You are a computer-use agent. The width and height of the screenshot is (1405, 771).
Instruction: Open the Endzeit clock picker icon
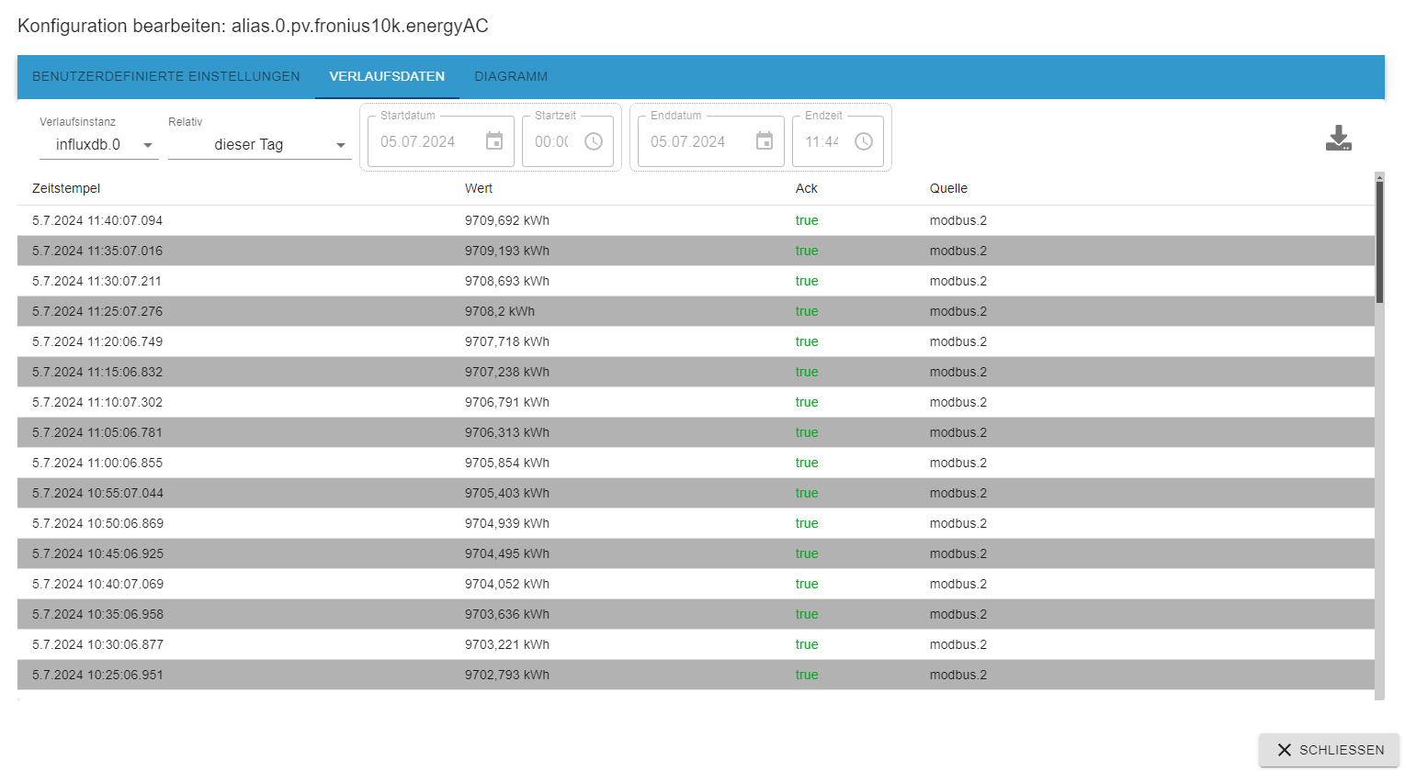[x=864, y=141]
